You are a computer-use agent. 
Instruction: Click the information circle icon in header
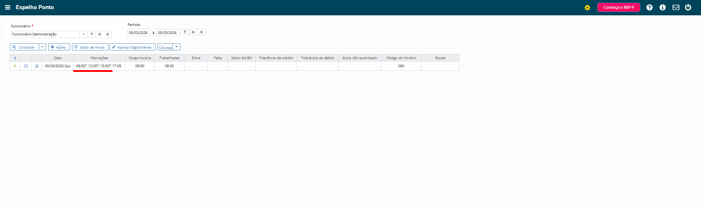point(663,7)
